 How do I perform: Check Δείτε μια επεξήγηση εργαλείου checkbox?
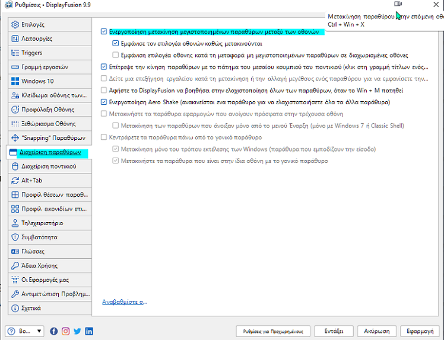point(104,78)
